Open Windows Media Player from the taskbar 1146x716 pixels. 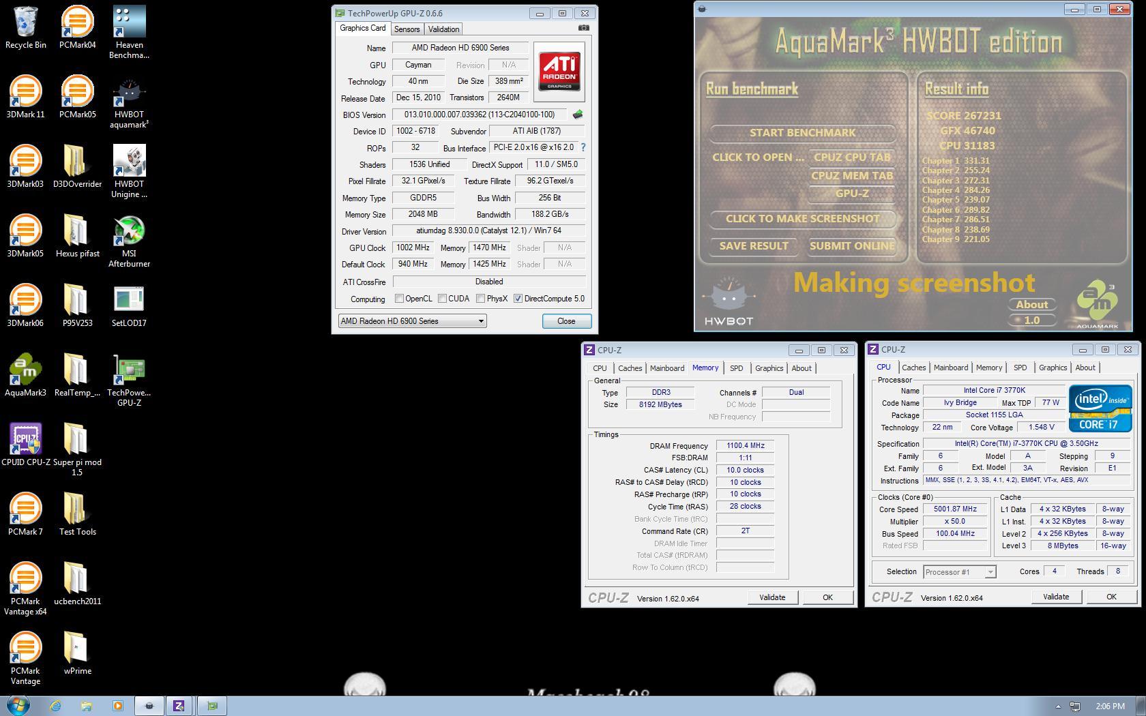117,706
